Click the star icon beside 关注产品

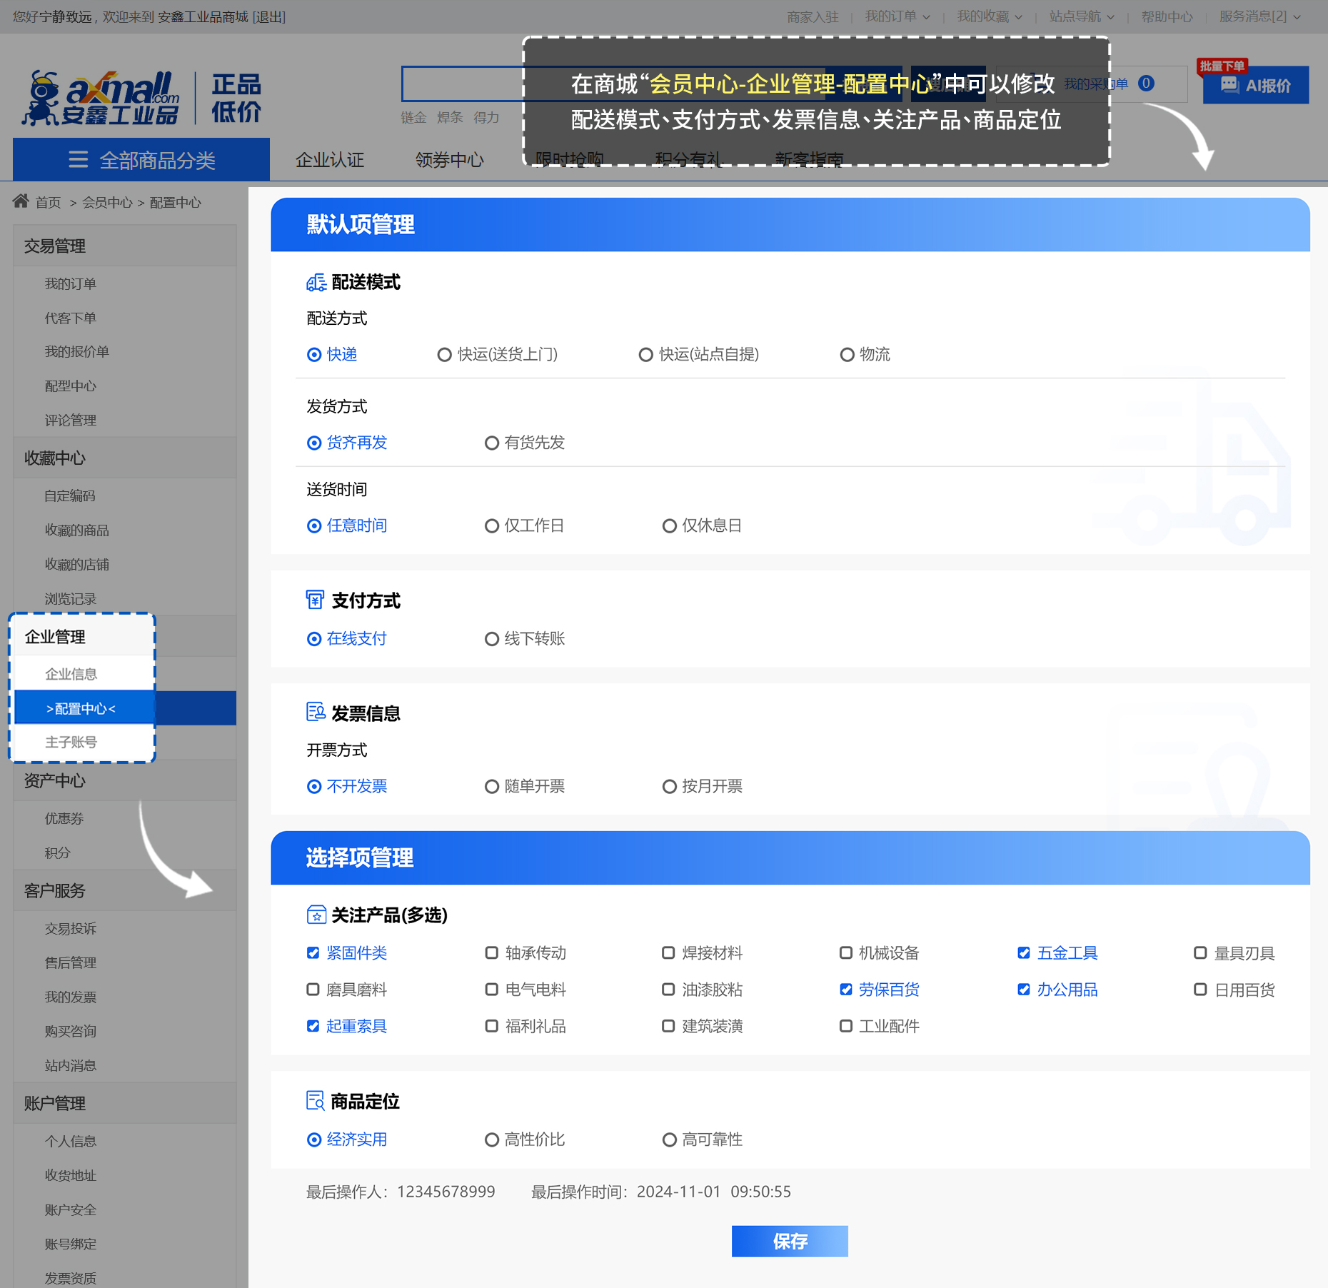[316, 915]
